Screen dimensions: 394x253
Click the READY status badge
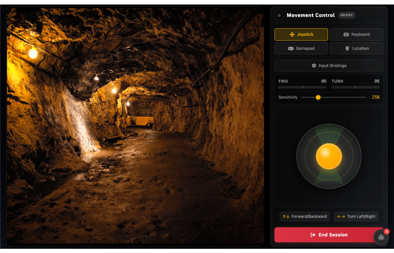pyautogui.click(x=346, y=15)
